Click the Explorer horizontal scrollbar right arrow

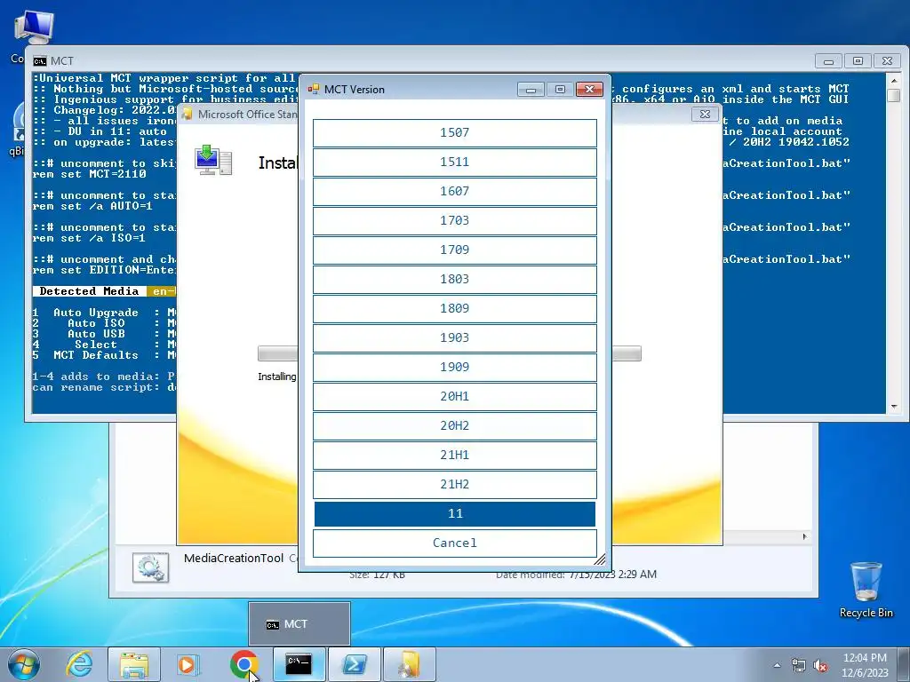pyautogui.click(x=804, y=537)
